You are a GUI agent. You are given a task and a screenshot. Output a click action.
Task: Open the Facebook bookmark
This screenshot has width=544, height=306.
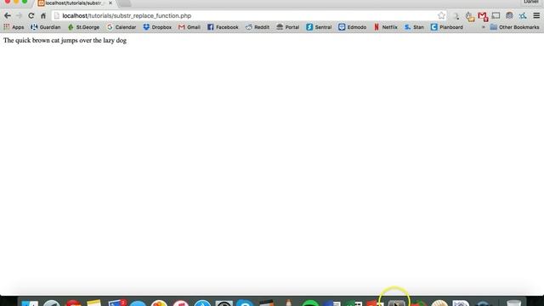pyautogui.click(x=223, y=27)
